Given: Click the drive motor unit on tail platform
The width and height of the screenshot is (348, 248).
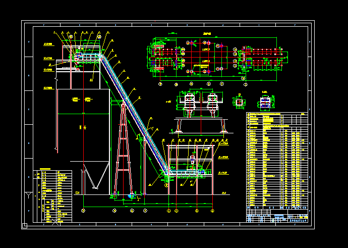Looking at the screenshot, I should 192,161.
